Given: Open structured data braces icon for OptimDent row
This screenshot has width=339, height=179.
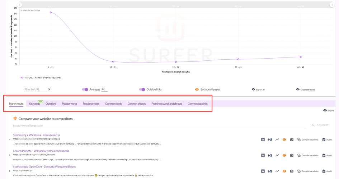Looking at the screenshot, I should pos(270,171).
